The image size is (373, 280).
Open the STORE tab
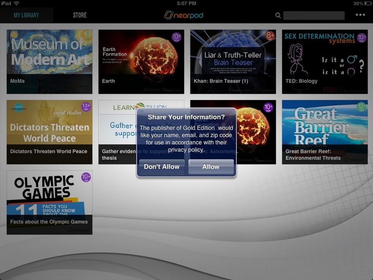coord(80,15)
